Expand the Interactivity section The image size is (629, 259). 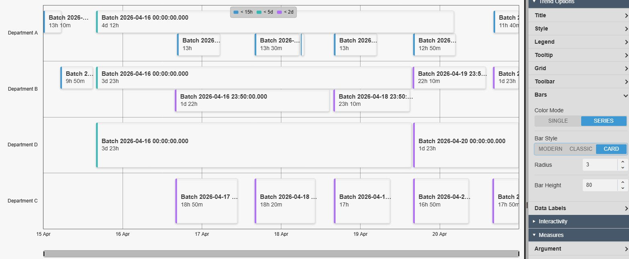point(579,221)
